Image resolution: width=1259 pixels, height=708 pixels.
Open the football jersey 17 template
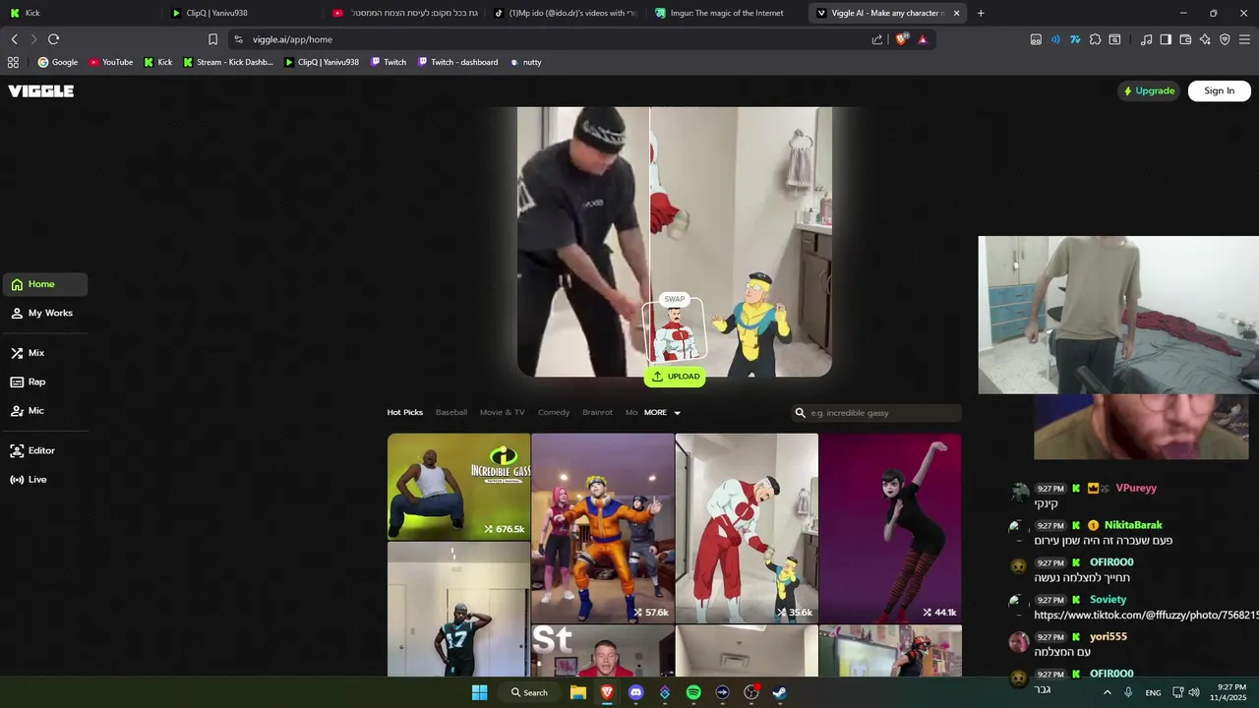tap(458, 610)
